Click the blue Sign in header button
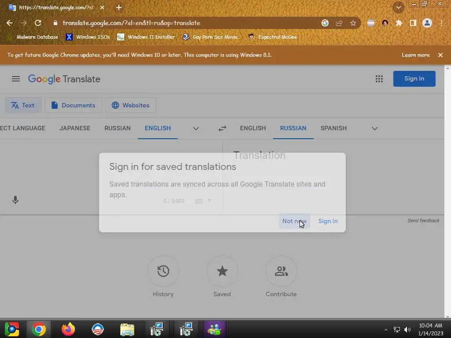Screen dimensions: 451x338 click(x=414, y=79)
